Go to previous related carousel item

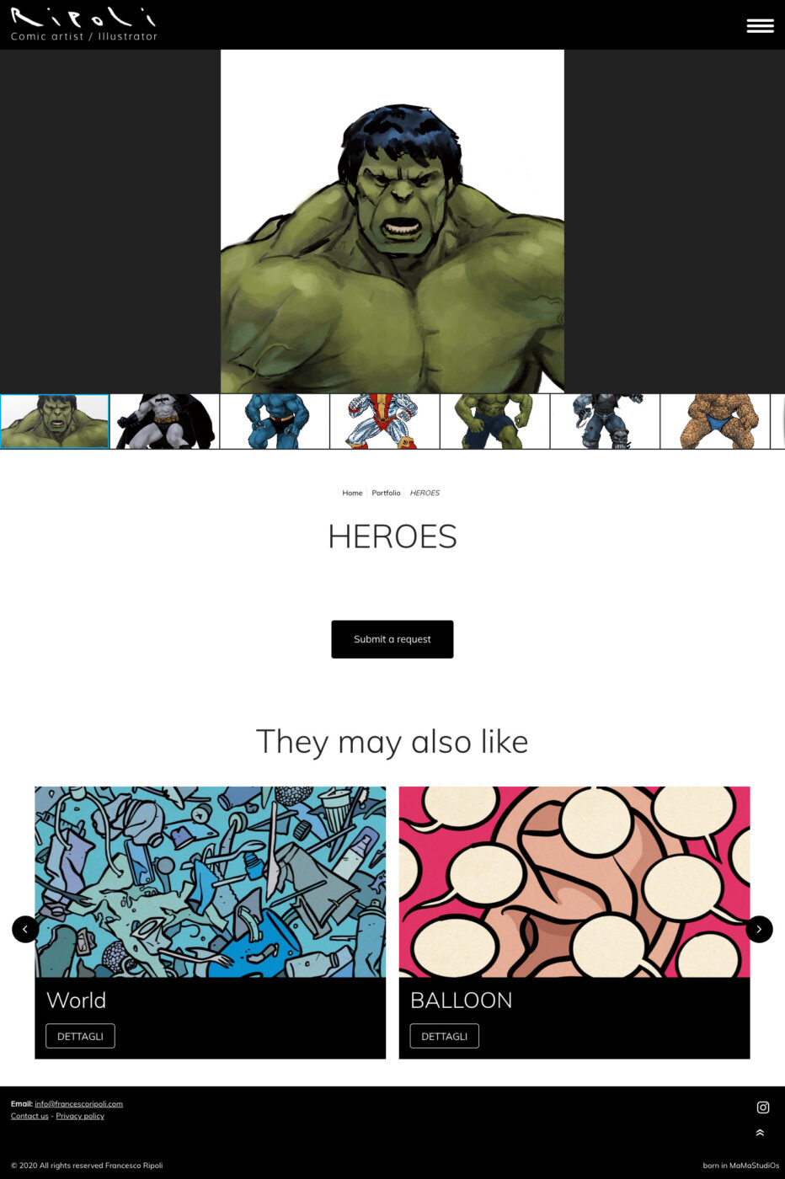(25, 929)
